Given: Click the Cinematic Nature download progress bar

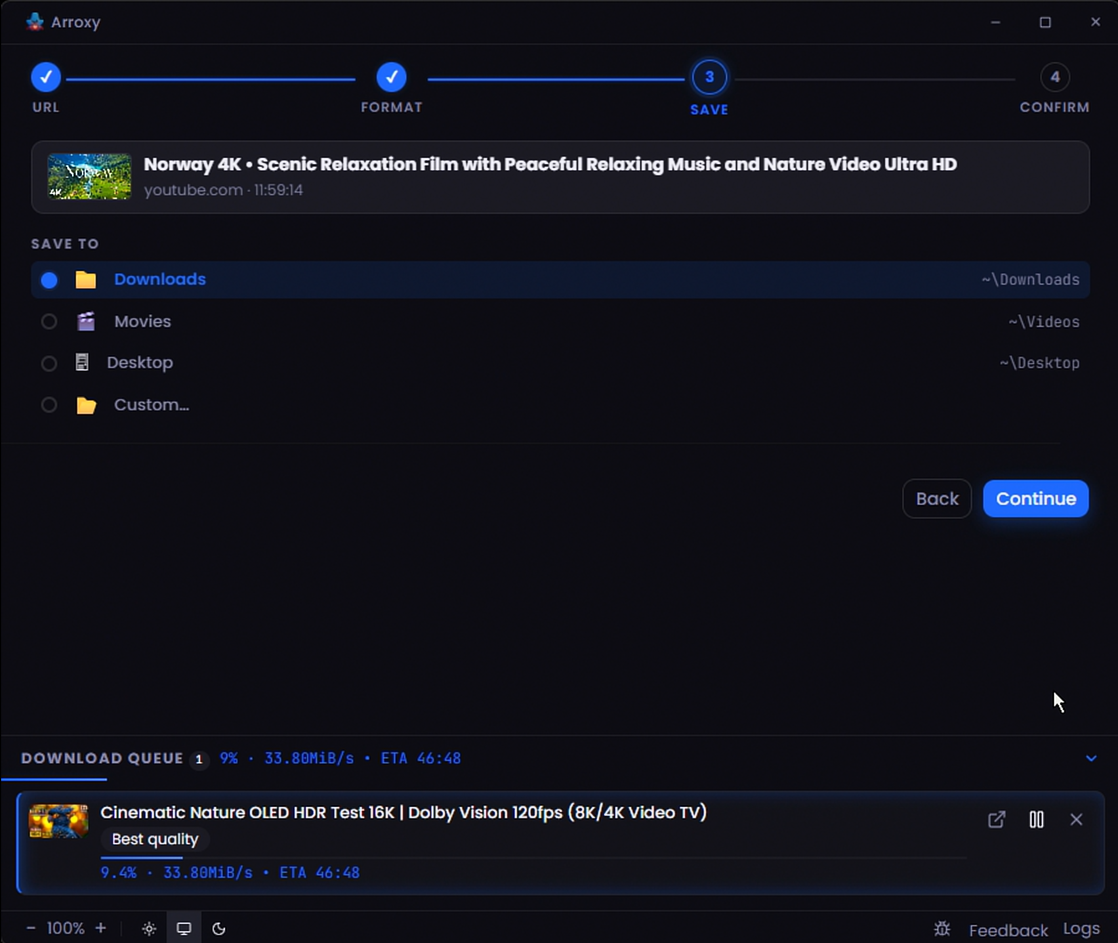Looking at the screenshot, I should [x=533, y=857].
